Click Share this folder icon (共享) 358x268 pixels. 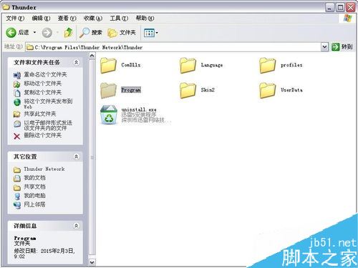tap(16, 114)
